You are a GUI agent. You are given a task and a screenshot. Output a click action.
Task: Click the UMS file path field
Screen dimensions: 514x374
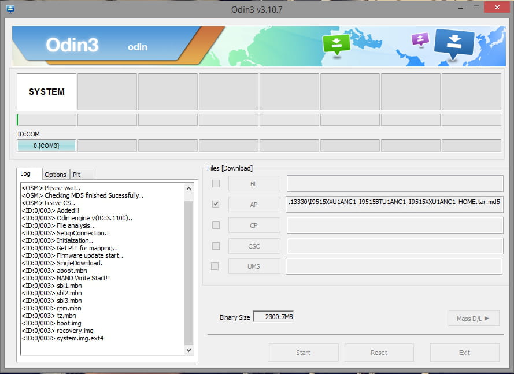(x=394, y=266)
